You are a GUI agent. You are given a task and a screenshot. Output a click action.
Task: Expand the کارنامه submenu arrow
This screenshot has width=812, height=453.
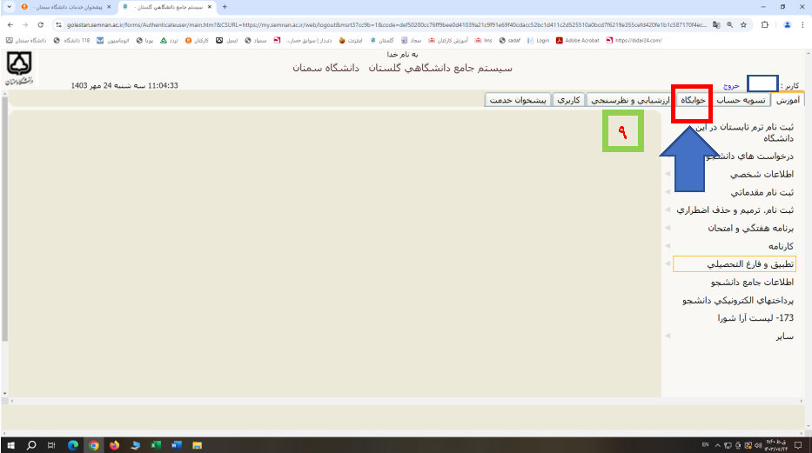click(x=668, y=246)
